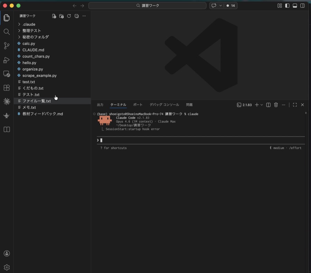Switch to the ポート tab
311x273 pixels.
tap(138, 105)
